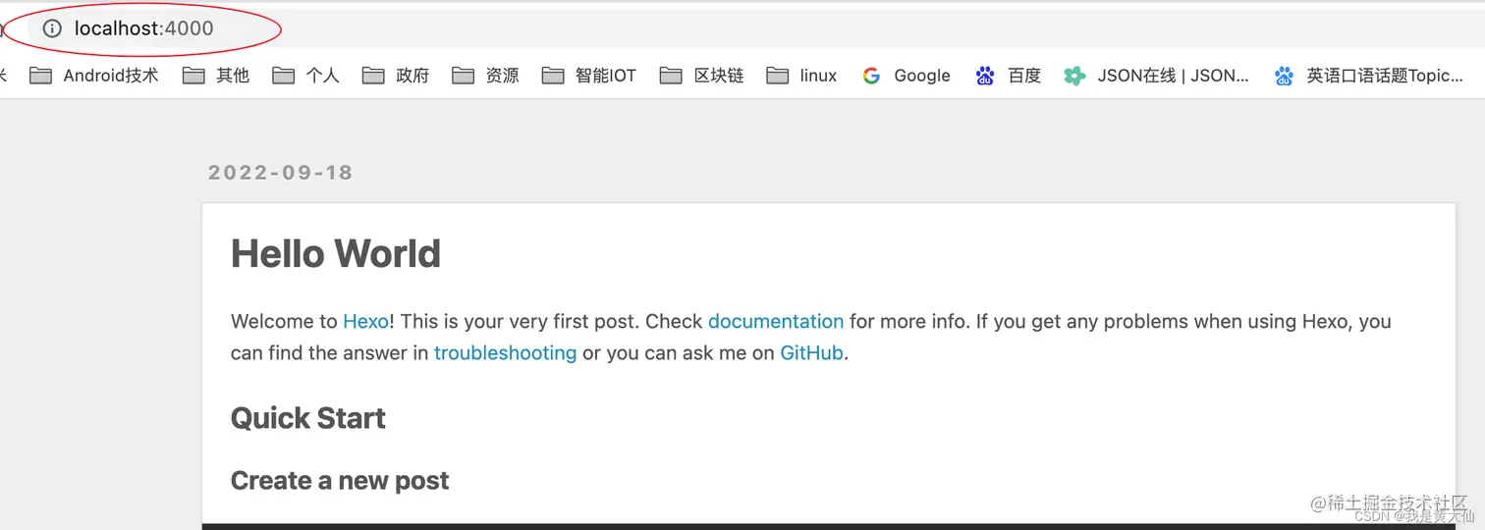Click the 2022-09-18 post date
Screen dimensions: 1485x530
click(x=281, y=173)
